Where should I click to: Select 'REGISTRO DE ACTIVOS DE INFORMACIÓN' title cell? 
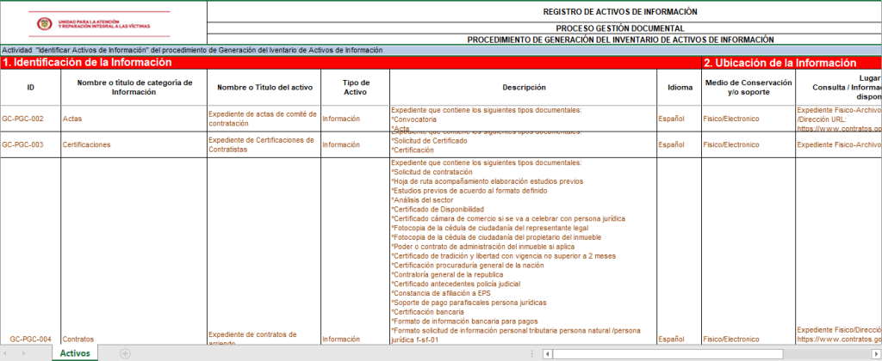544,11
